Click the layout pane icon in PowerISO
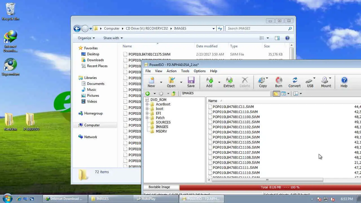The image size is (361, 203). [296, 94]
